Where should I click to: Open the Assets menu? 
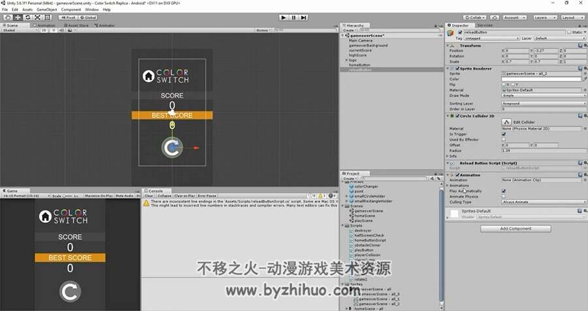coord(27,9)
